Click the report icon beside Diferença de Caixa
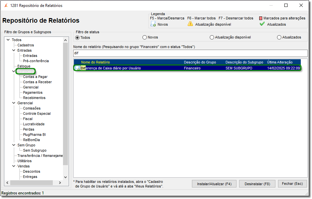Viewport: 312px width, 199px height. pyautogui.click(x=77, y=68)
